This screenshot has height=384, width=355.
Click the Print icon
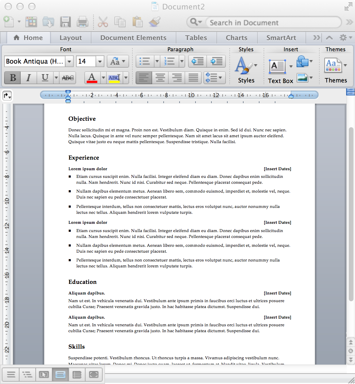point(83,22)
